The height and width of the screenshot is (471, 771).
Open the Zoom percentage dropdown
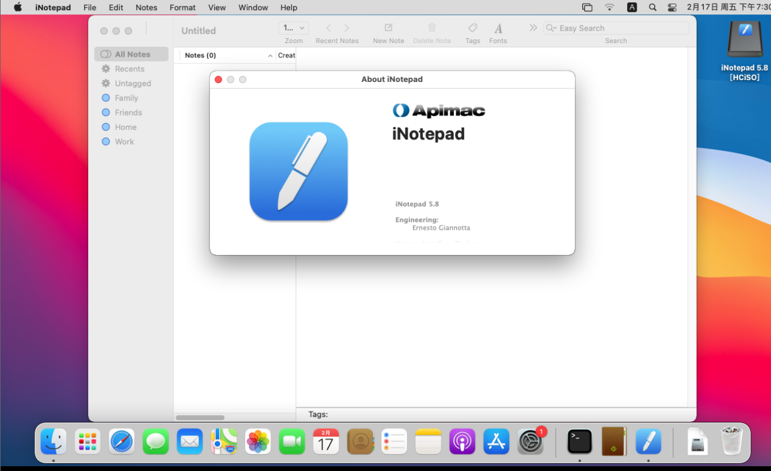click(294, 28)
